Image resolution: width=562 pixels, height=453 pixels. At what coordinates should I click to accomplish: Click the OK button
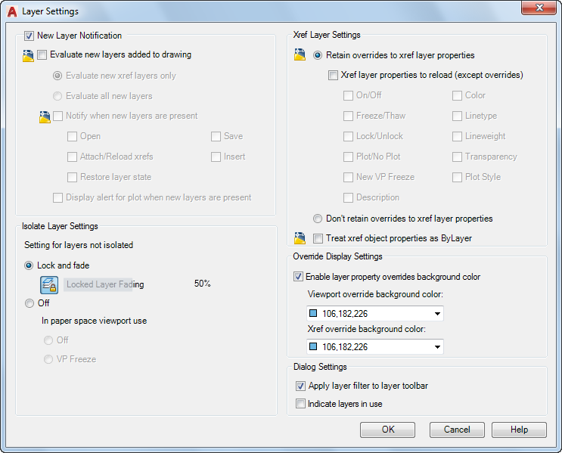387,430
